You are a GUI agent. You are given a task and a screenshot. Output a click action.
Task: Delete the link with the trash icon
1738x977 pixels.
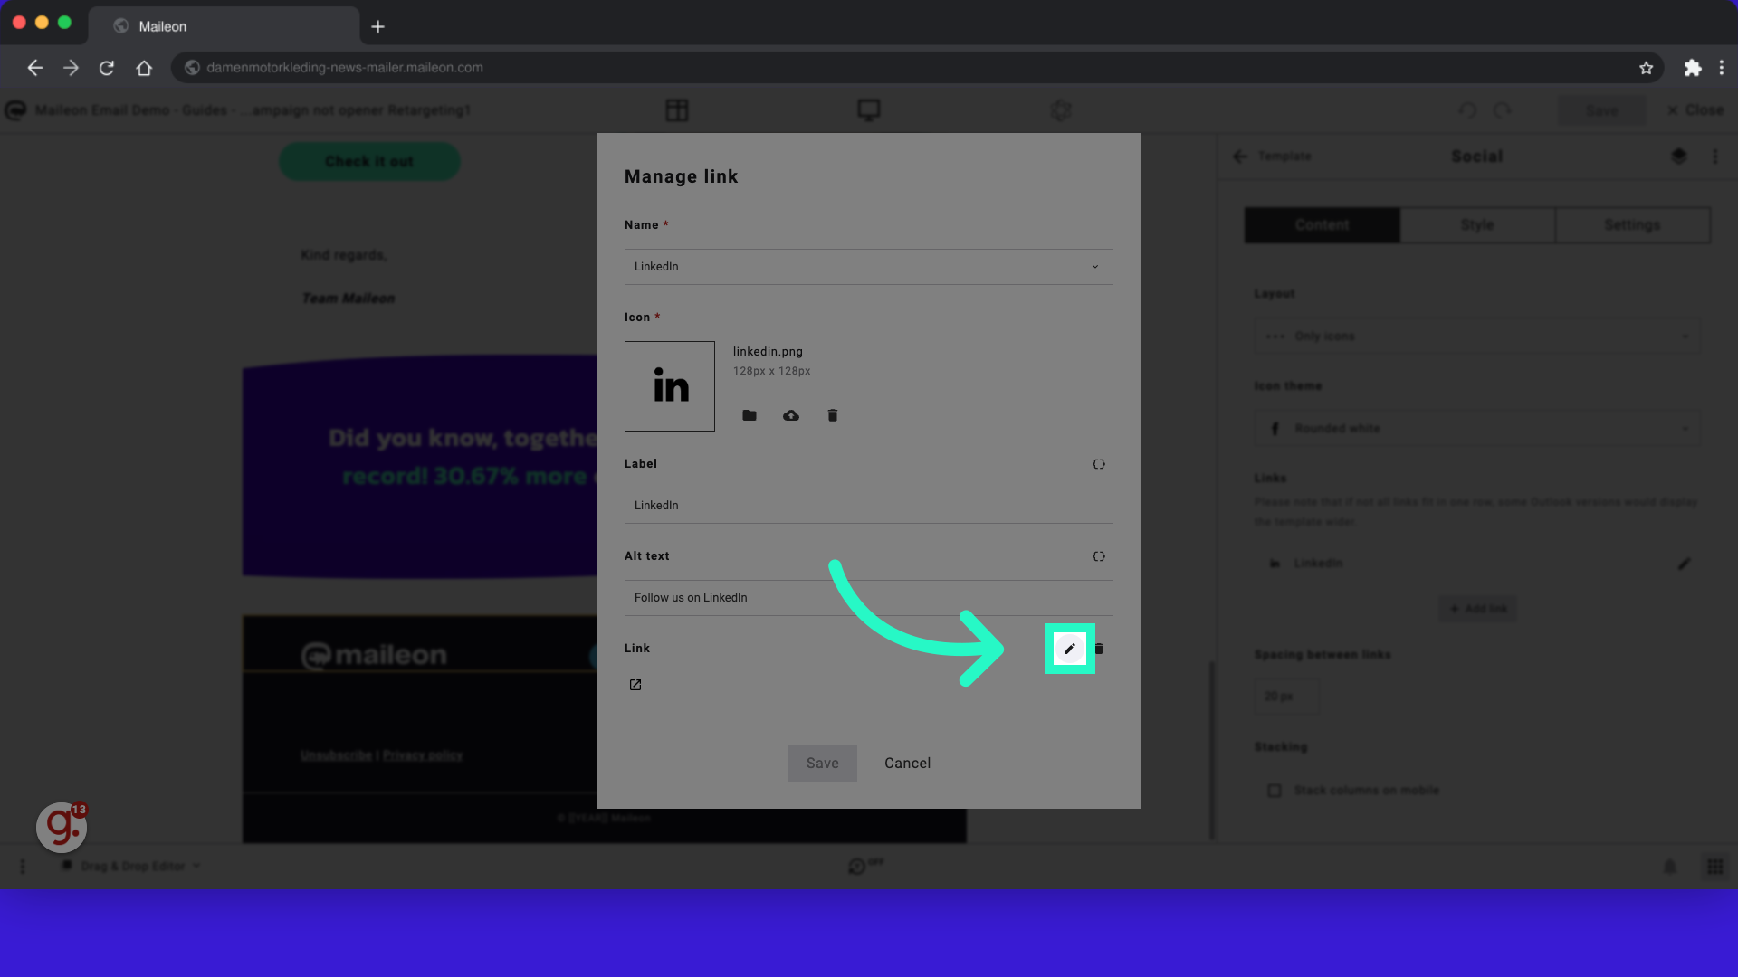1099,649
